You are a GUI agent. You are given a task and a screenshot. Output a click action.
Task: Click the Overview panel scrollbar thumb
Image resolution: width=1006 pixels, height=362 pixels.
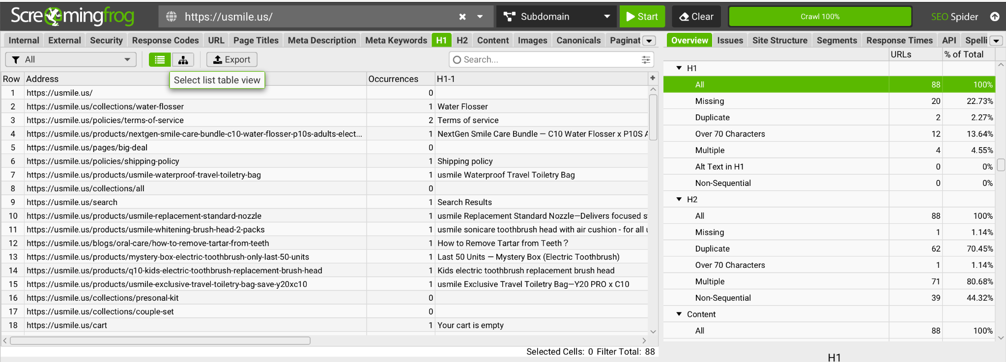point(1001,165)
